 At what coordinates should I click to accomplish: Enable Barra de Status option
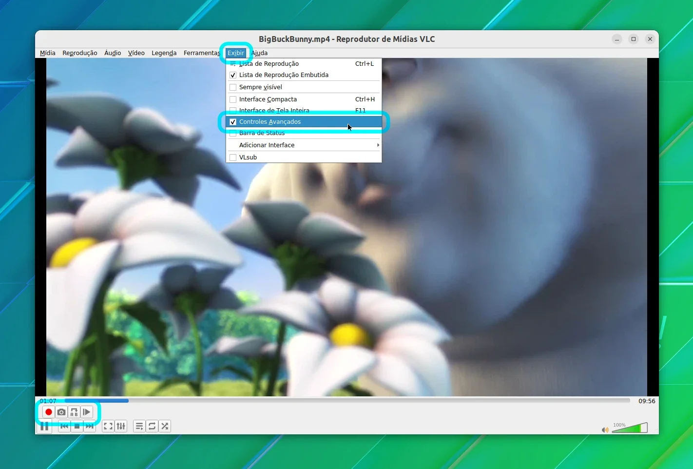[x=304, y=133]
